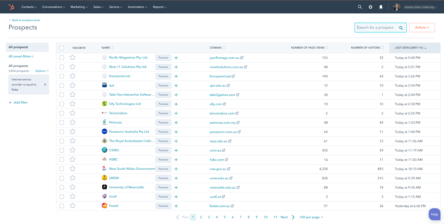Open the Contacts menu
The width and height of the screenshot is (444, 224).
[29, 7]
